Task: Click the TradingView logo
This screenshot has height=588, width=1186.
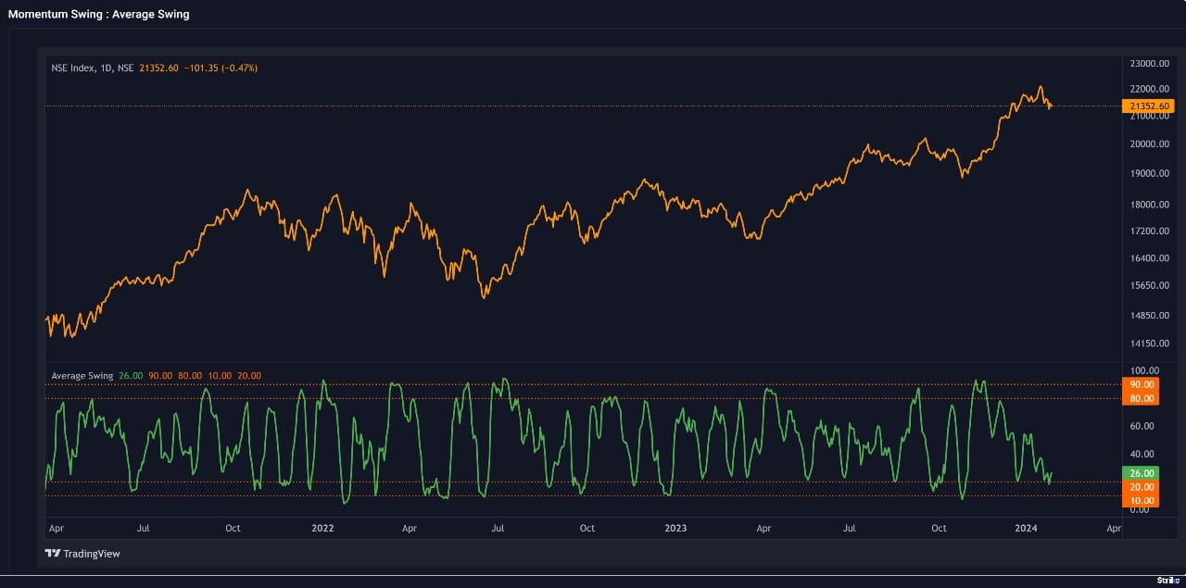Action: 82,554
